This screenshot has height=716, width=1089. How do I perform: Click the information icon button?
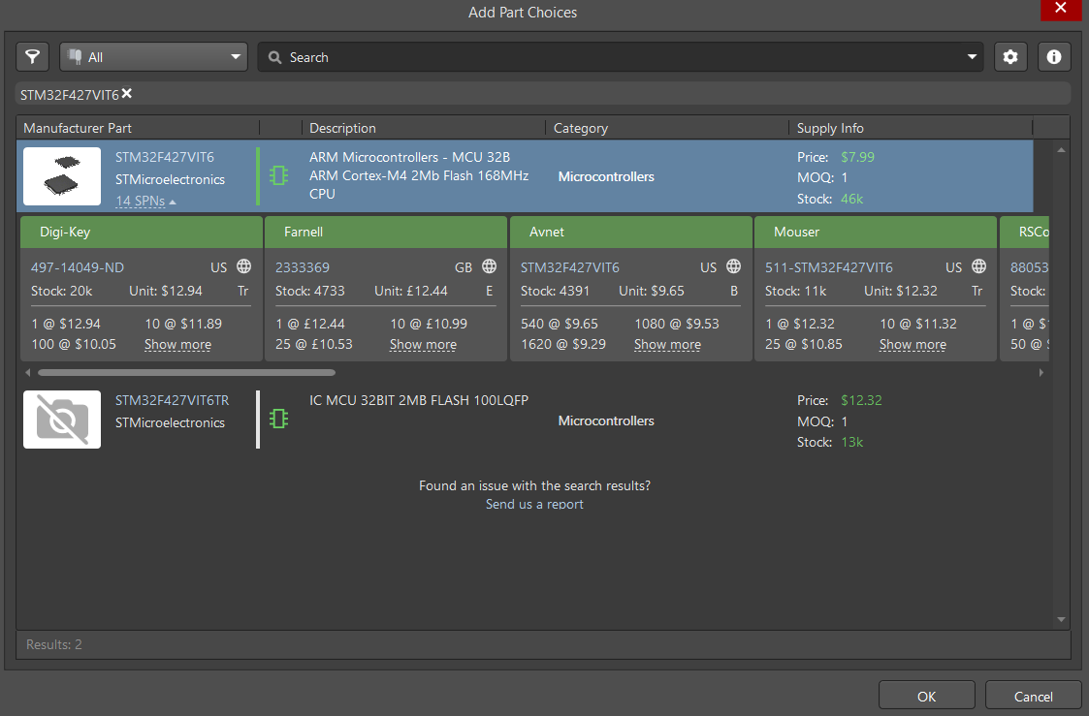click(x=1054, y=57)
